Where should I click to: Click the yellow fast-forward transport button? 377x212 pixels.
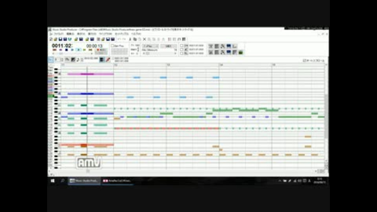click(x=84, y=50)
